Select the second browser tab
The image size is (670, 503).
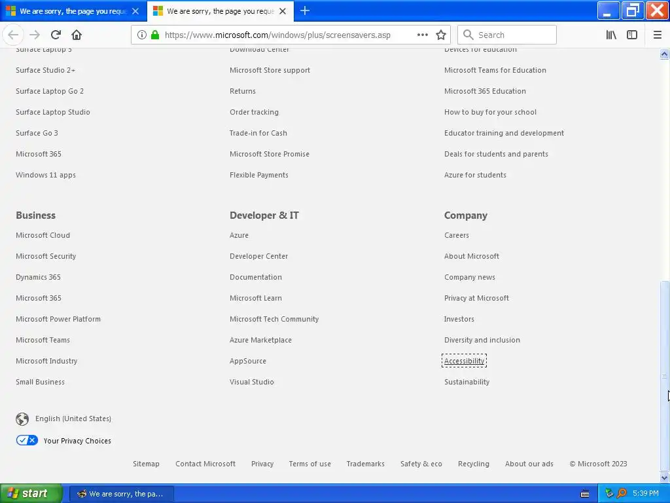(220, 11)
